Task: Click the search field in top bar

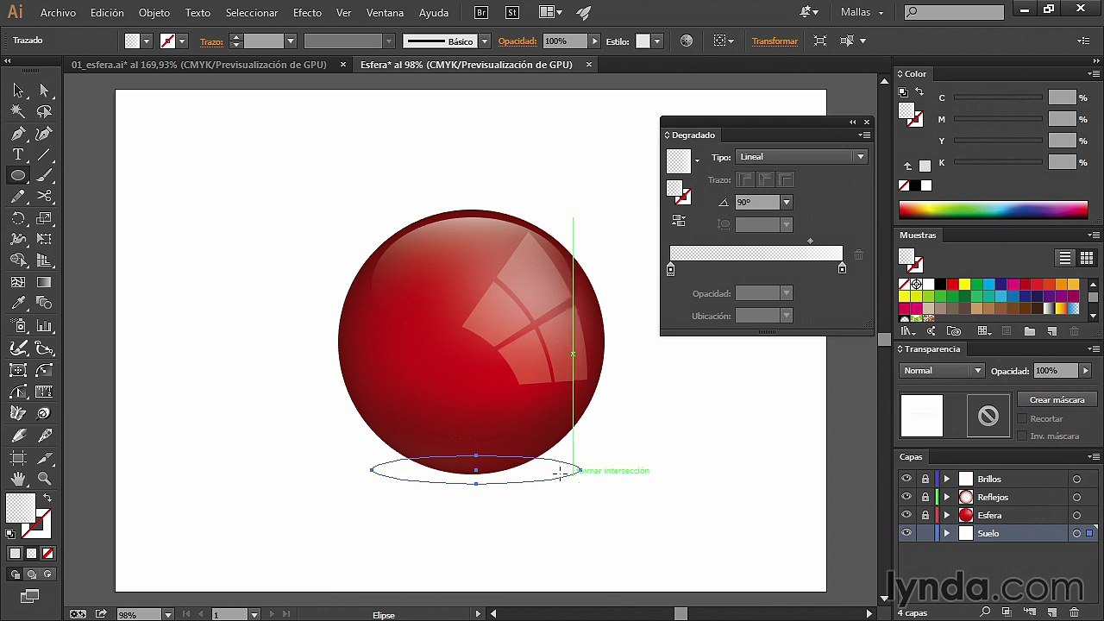Action: click(x=955, y=13)
